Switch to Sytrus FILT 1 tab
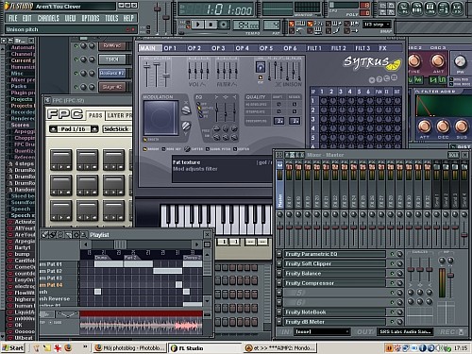Image resolution: width=472 pixels, height=354 pixels. pos(314,48)
